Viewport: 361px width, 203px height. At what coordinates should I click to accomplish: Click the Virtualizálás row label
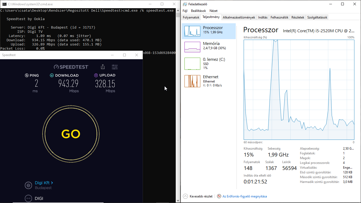pyautogui.click(x=308, y=168)
